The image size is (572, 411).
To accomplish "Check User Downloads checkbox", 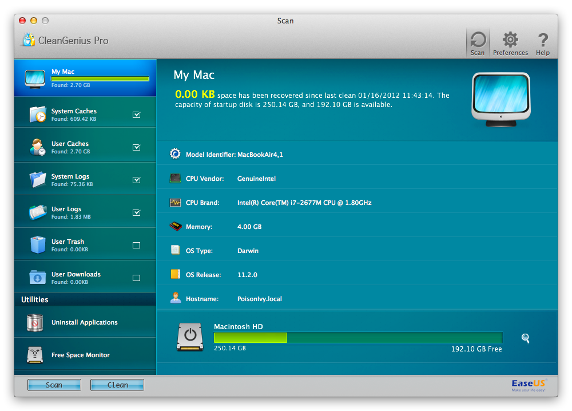I will click(x=137, y=278).
